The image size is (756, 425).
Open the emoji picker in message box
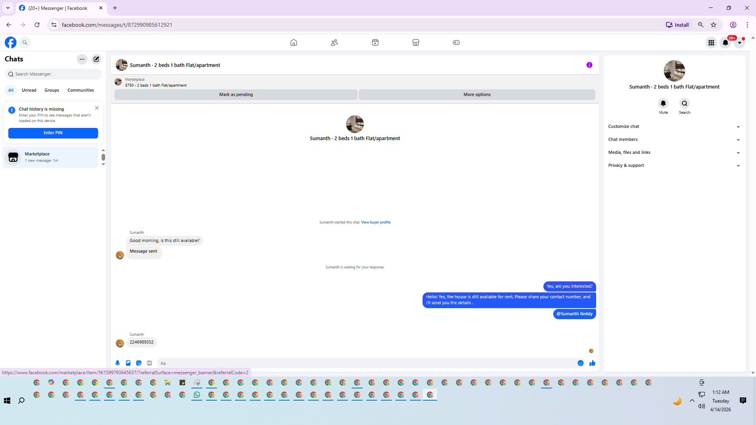tap(580, 363)
